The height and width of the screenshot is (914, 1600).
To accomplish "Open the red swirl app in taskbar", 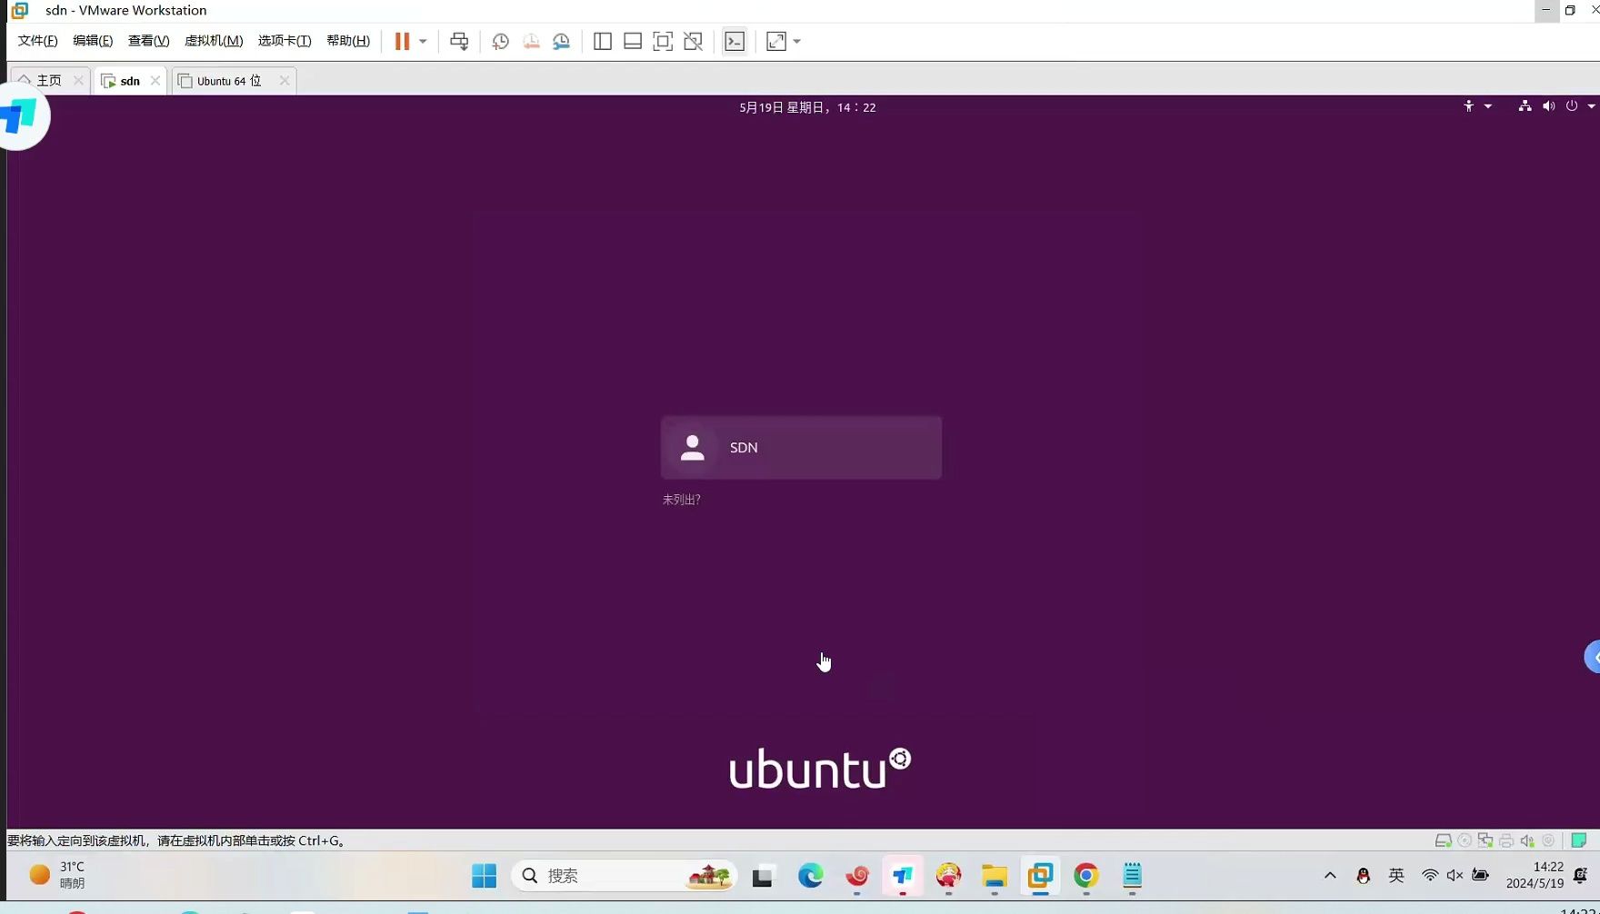I will click(856, 876).
